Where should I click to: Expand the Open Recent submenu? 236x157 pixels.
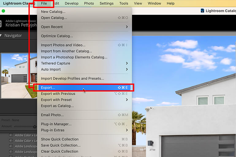[x=84, y=27]
